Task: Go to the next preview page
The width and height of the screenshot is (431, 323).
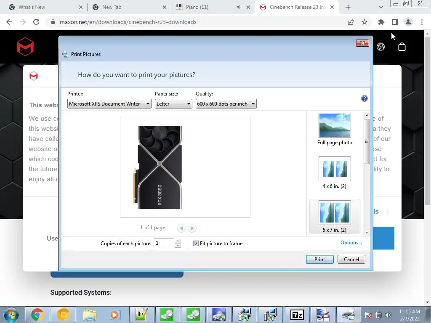Action: 192,228
